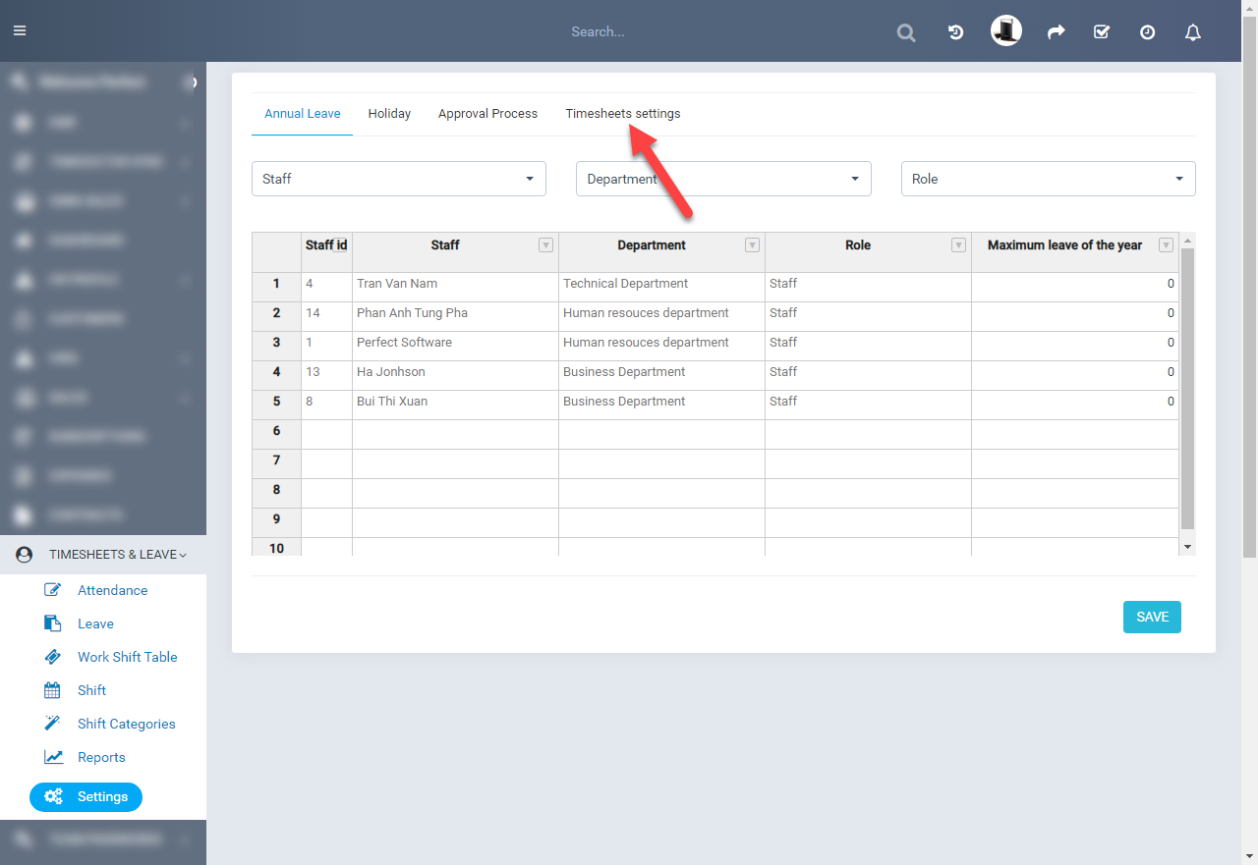1258x865 pixels.
Task: Click the table's vertical scrollbar thumb
Action: point(1187,389)
